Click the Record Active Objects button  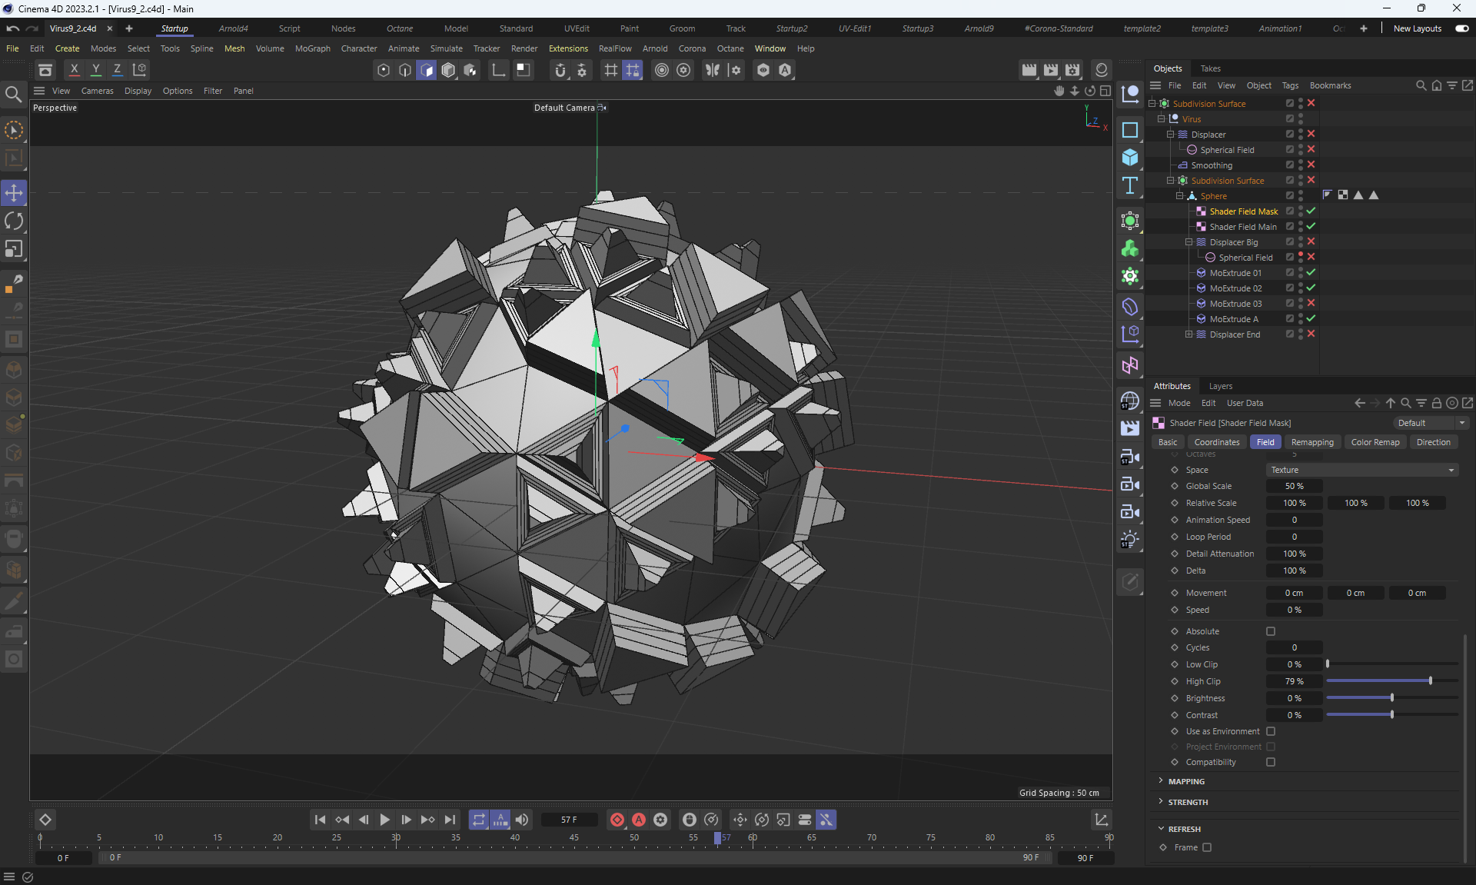617,820
